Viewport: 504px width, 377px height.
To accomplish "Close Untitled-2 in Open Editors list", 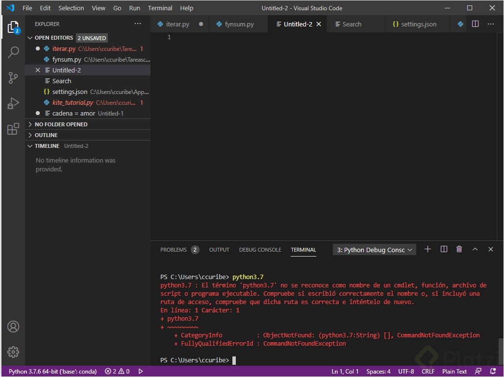I will coord(38,70).
